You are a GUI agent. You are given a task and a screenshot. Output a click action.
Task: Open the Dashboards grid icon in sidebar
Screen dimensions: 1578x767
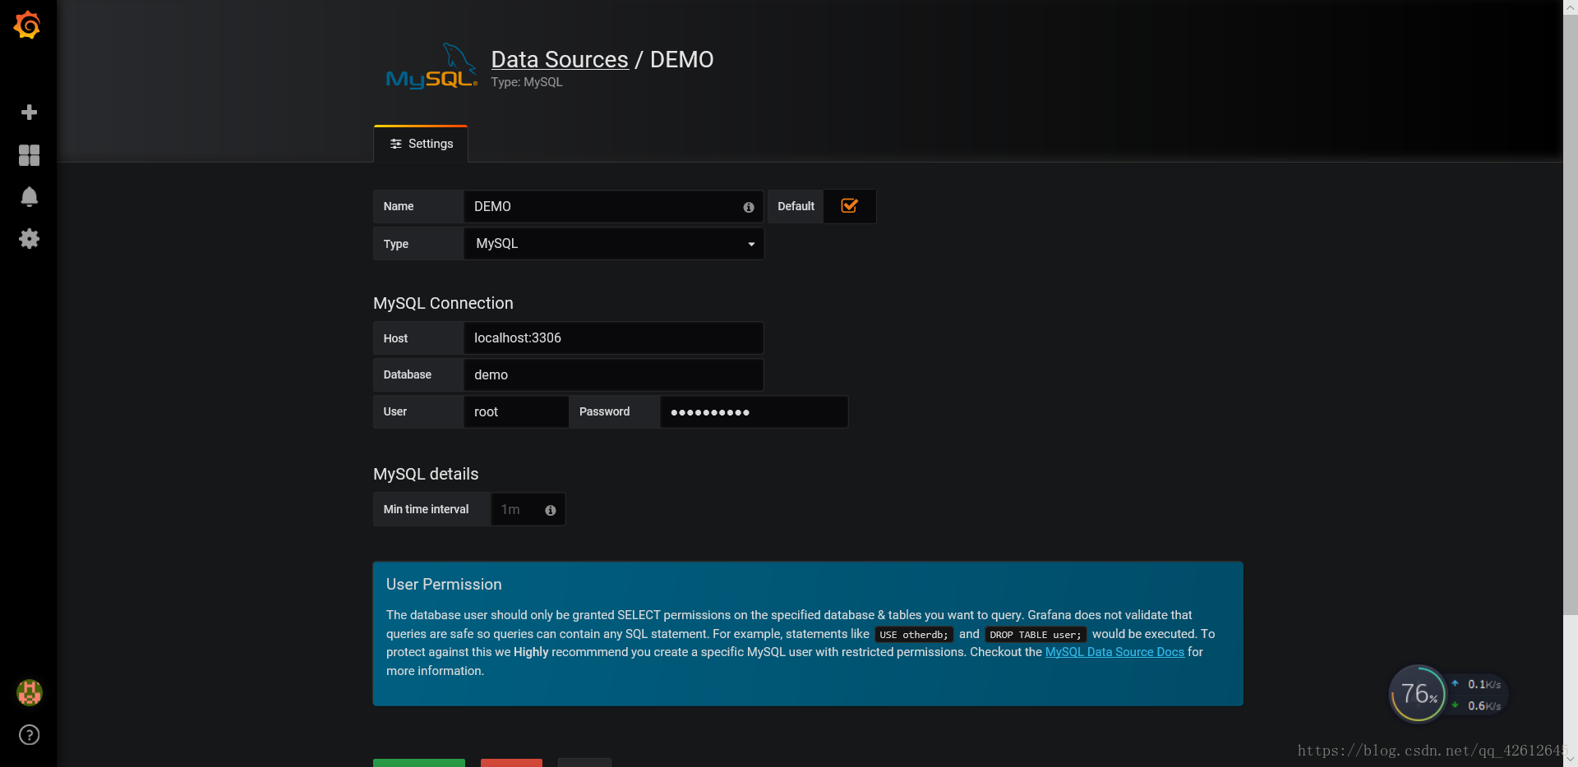coord(29,155)
